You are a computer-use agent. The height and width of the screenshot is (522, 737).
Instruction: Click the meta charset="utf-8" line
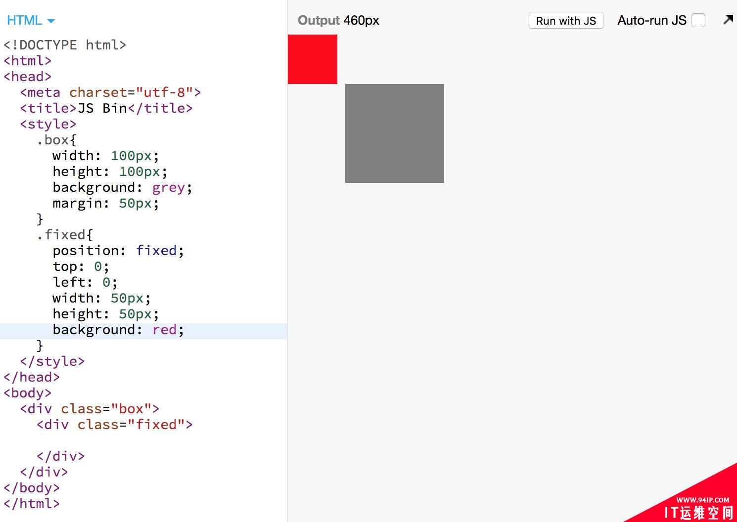(110, 92)
